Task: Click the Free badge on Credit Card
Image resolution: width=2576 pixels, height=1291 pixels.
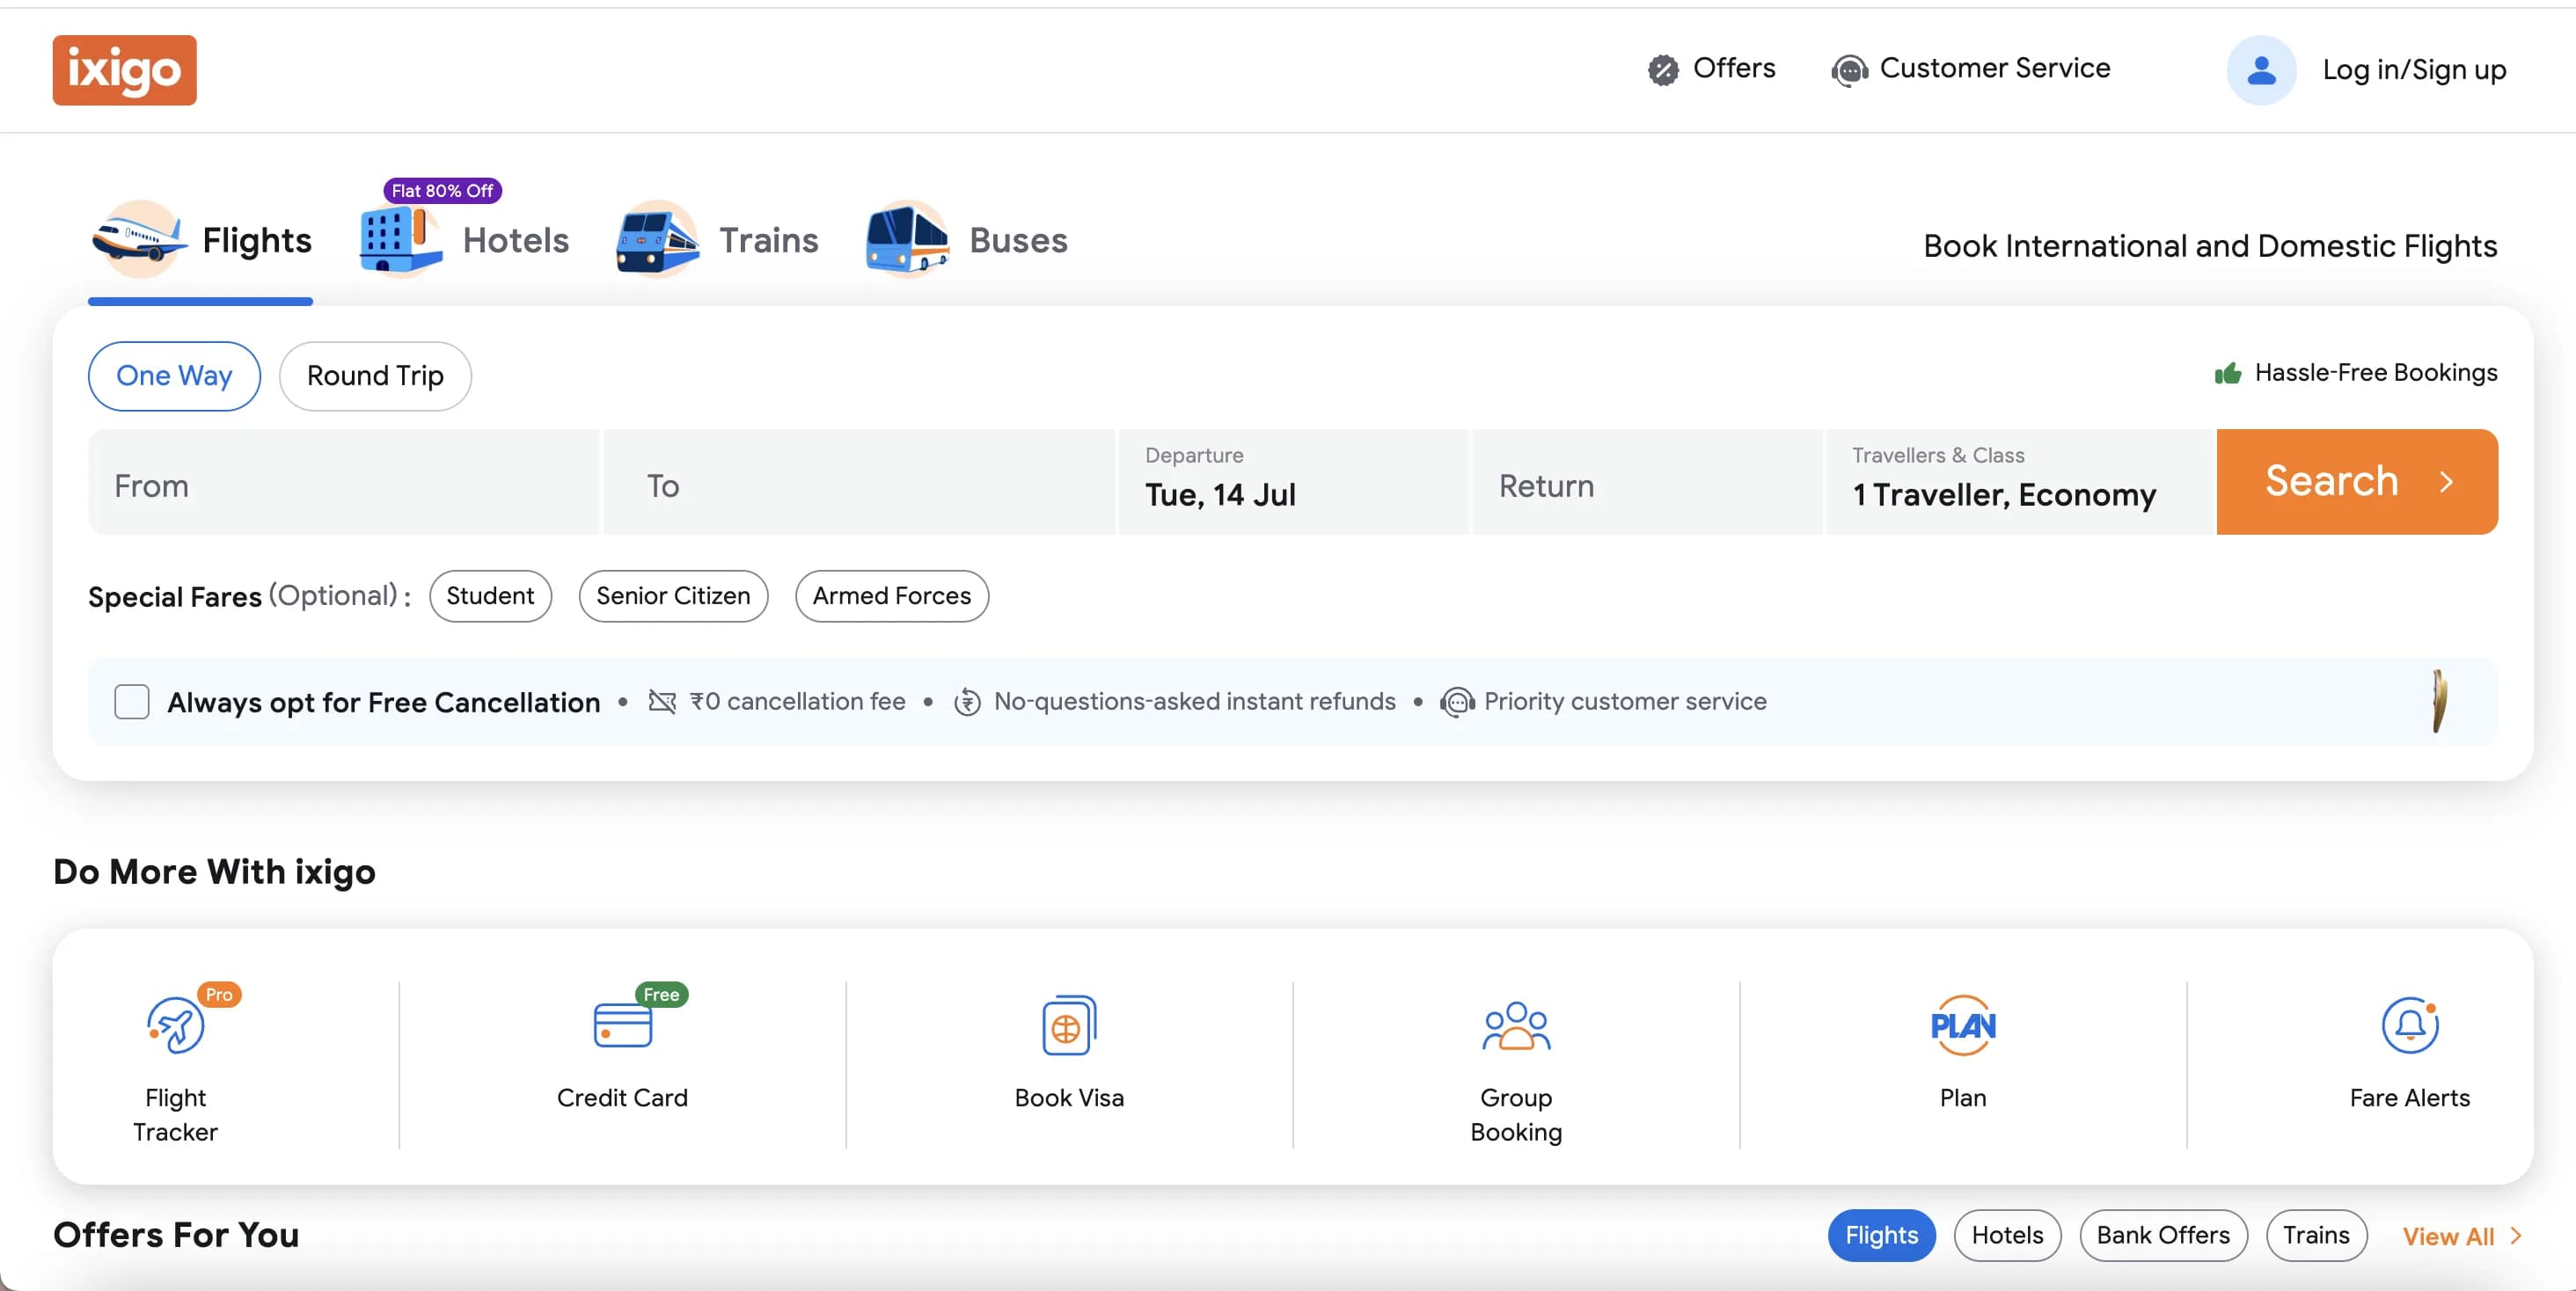Action: click(x=661, y=995)
